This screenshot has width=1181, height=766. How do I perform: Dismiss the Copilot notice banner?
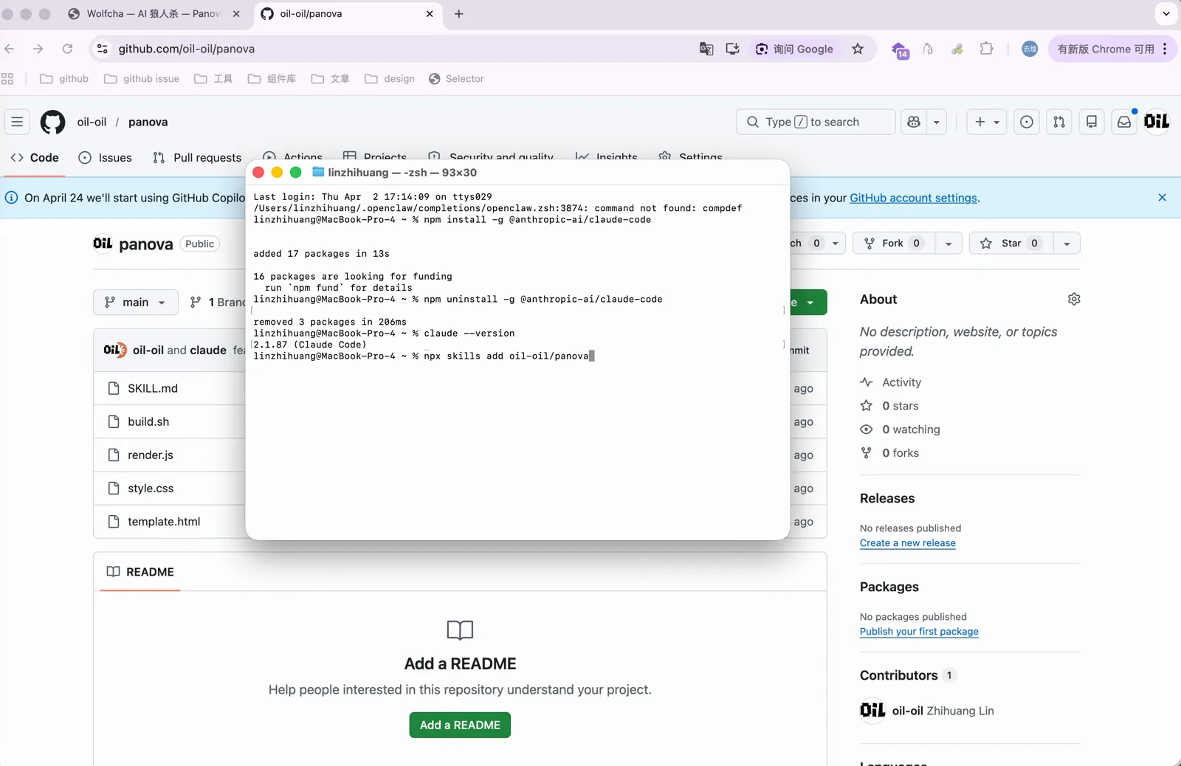coord(1163,198)
